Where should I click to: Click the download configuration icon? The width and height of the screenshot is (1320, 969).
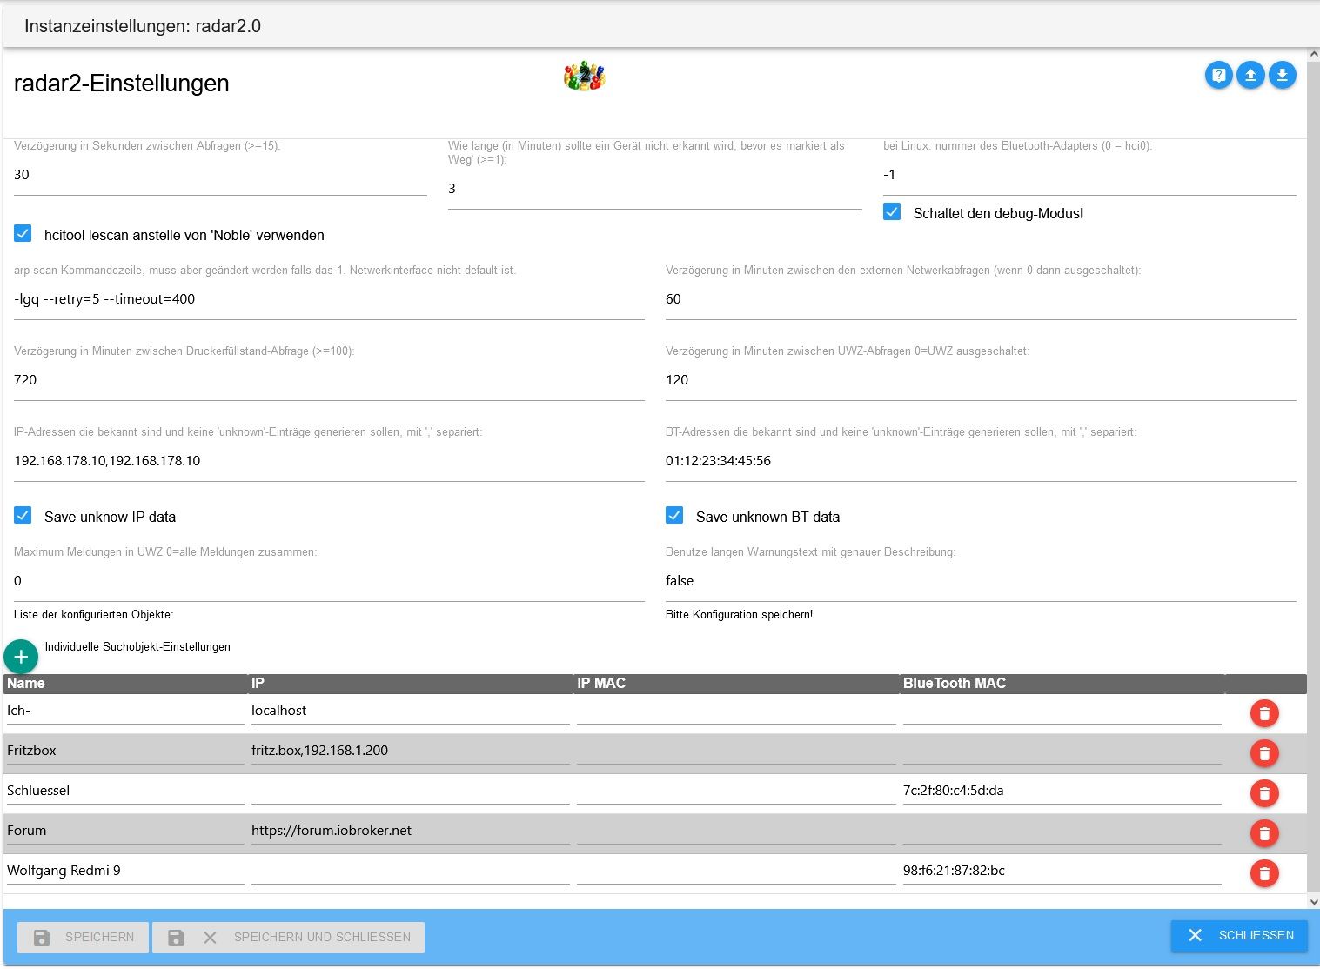coord(1282,76)
